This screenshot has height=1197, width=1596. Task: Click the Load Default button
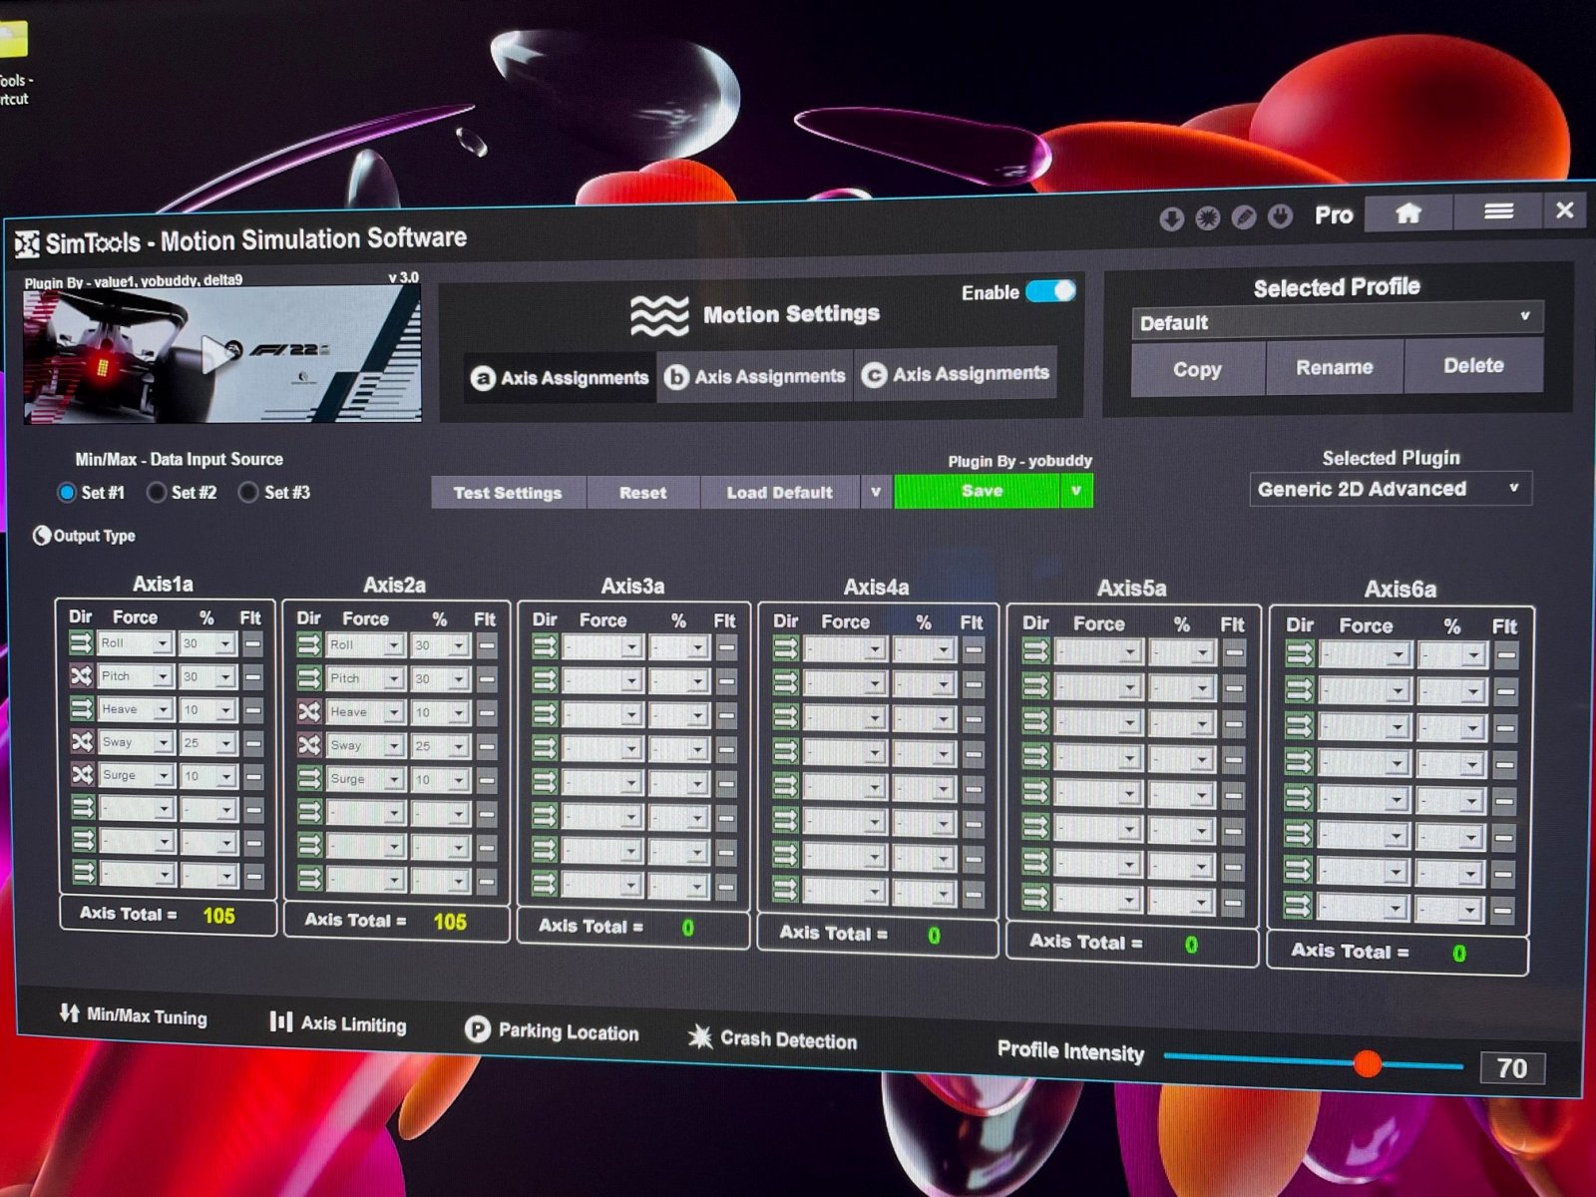[x=779, y=493]
